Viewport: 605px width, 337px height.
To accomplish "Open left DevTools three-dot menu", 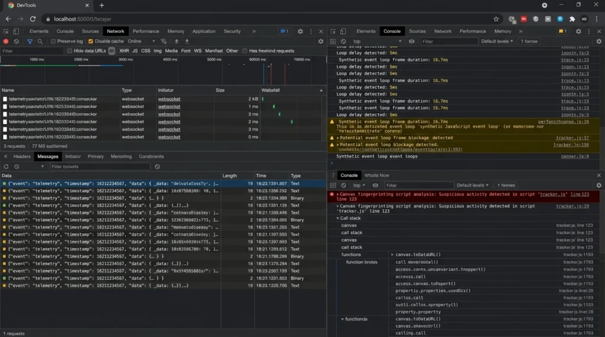I will tap(311, 31).
